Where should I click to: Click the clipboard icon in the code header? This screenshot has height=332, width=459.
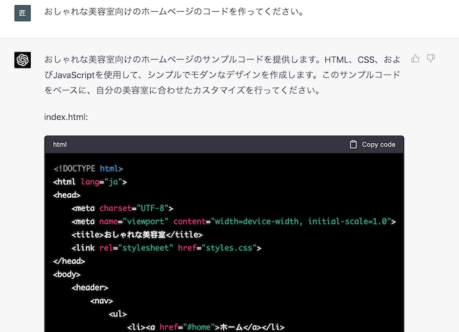tap(353, 145)
